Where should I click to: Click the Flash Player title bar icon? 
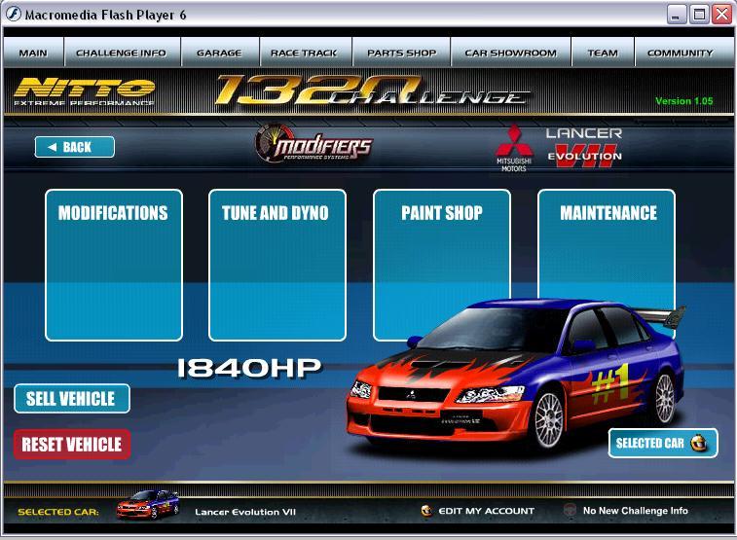(14, 14)
